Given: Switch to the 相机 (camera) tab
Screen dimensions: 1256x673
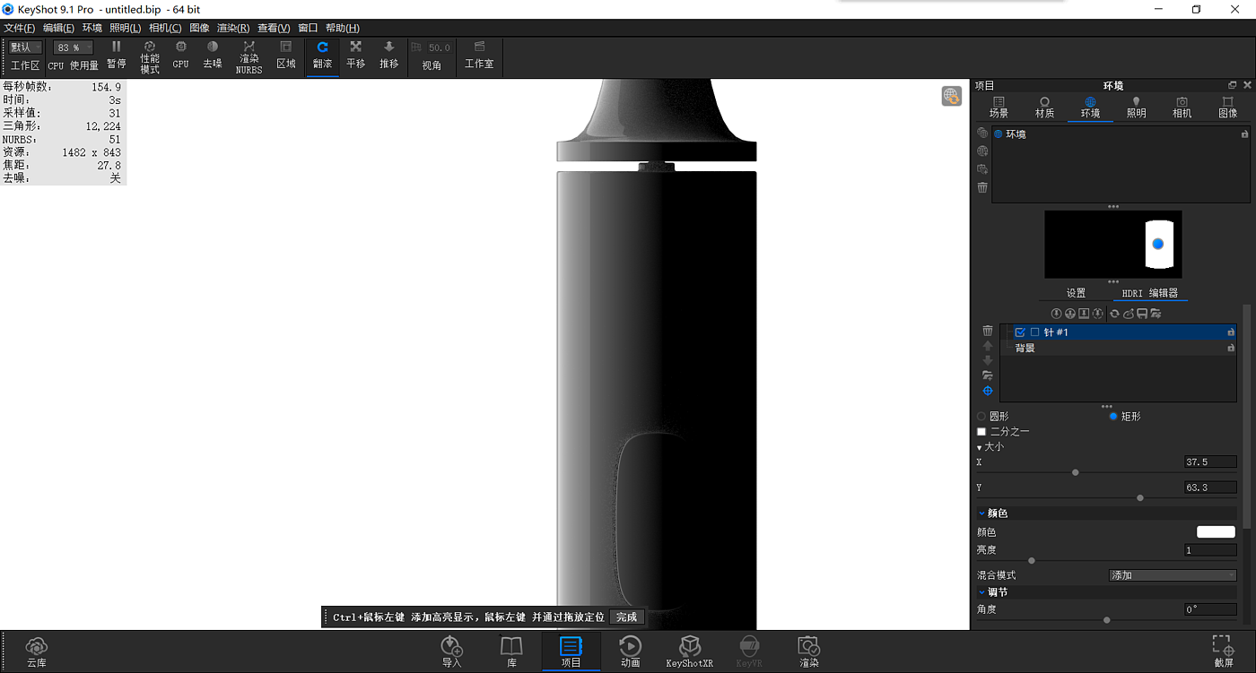Looking at the screenshot, I should click(1182, 108).
